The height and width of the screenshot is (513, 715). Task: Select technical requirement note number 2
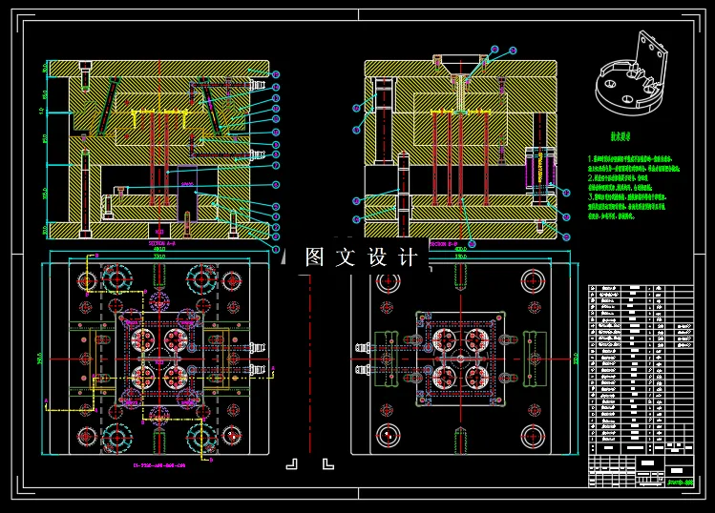(x=620, y=183)
